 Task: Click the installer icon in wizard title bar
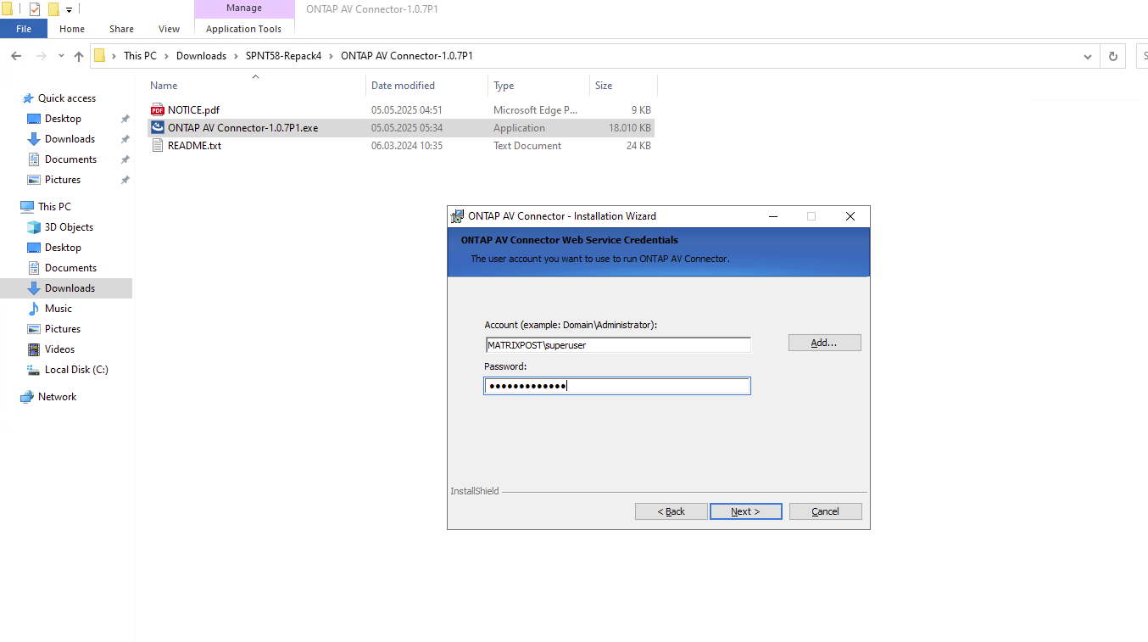pos(458,216)
